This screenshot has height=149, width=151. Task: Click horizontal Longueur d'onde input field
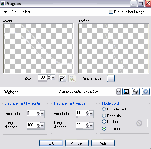(x=32, y=125)
